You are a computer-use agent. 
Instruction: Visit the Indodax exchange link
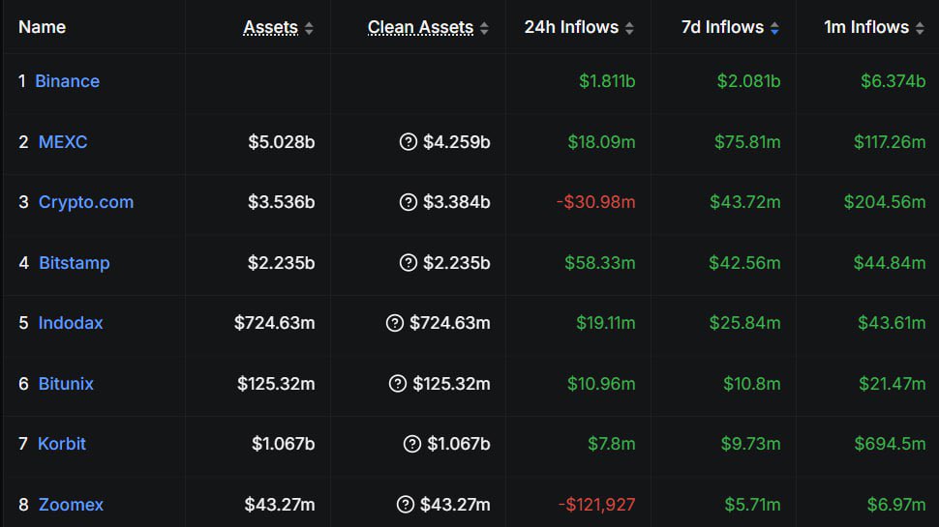point(71,323)
